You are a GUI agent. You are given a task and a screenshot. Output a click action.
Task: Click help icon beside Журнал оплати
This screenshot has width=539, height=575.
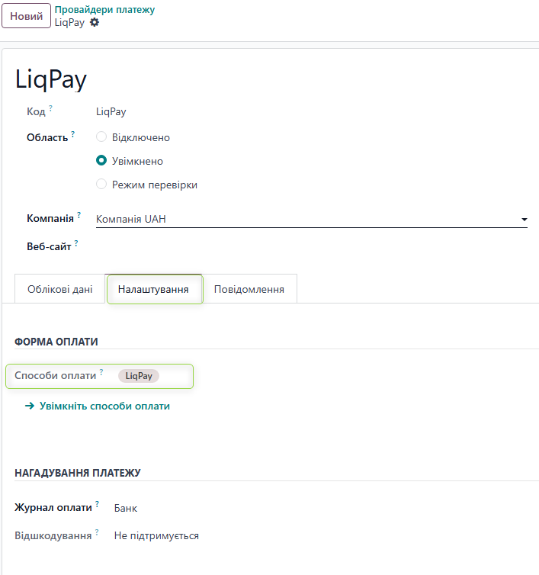tap(98, 505)
